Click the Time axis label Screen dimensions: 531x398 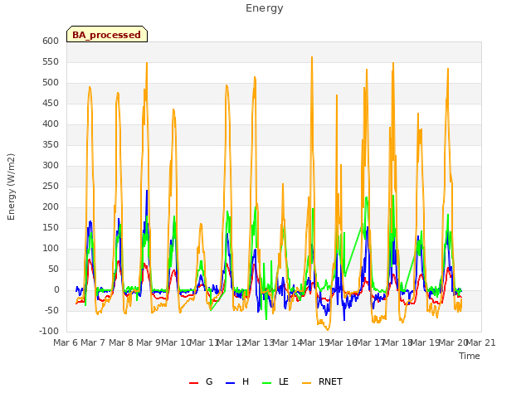click(x=470, y=356)
